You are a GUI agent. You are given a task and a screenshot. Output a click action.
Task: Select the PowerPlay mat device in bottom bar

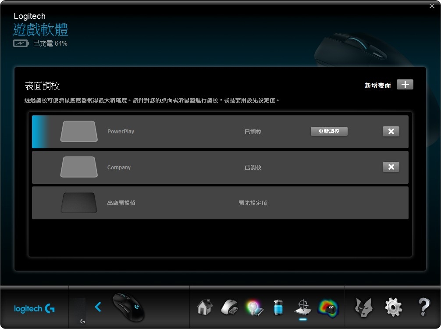click(78, 311)
